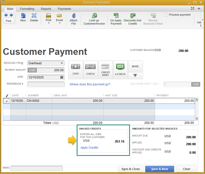Click the Apply Credits link
Viewport: 205px width, 174px height.
point(89,148)
